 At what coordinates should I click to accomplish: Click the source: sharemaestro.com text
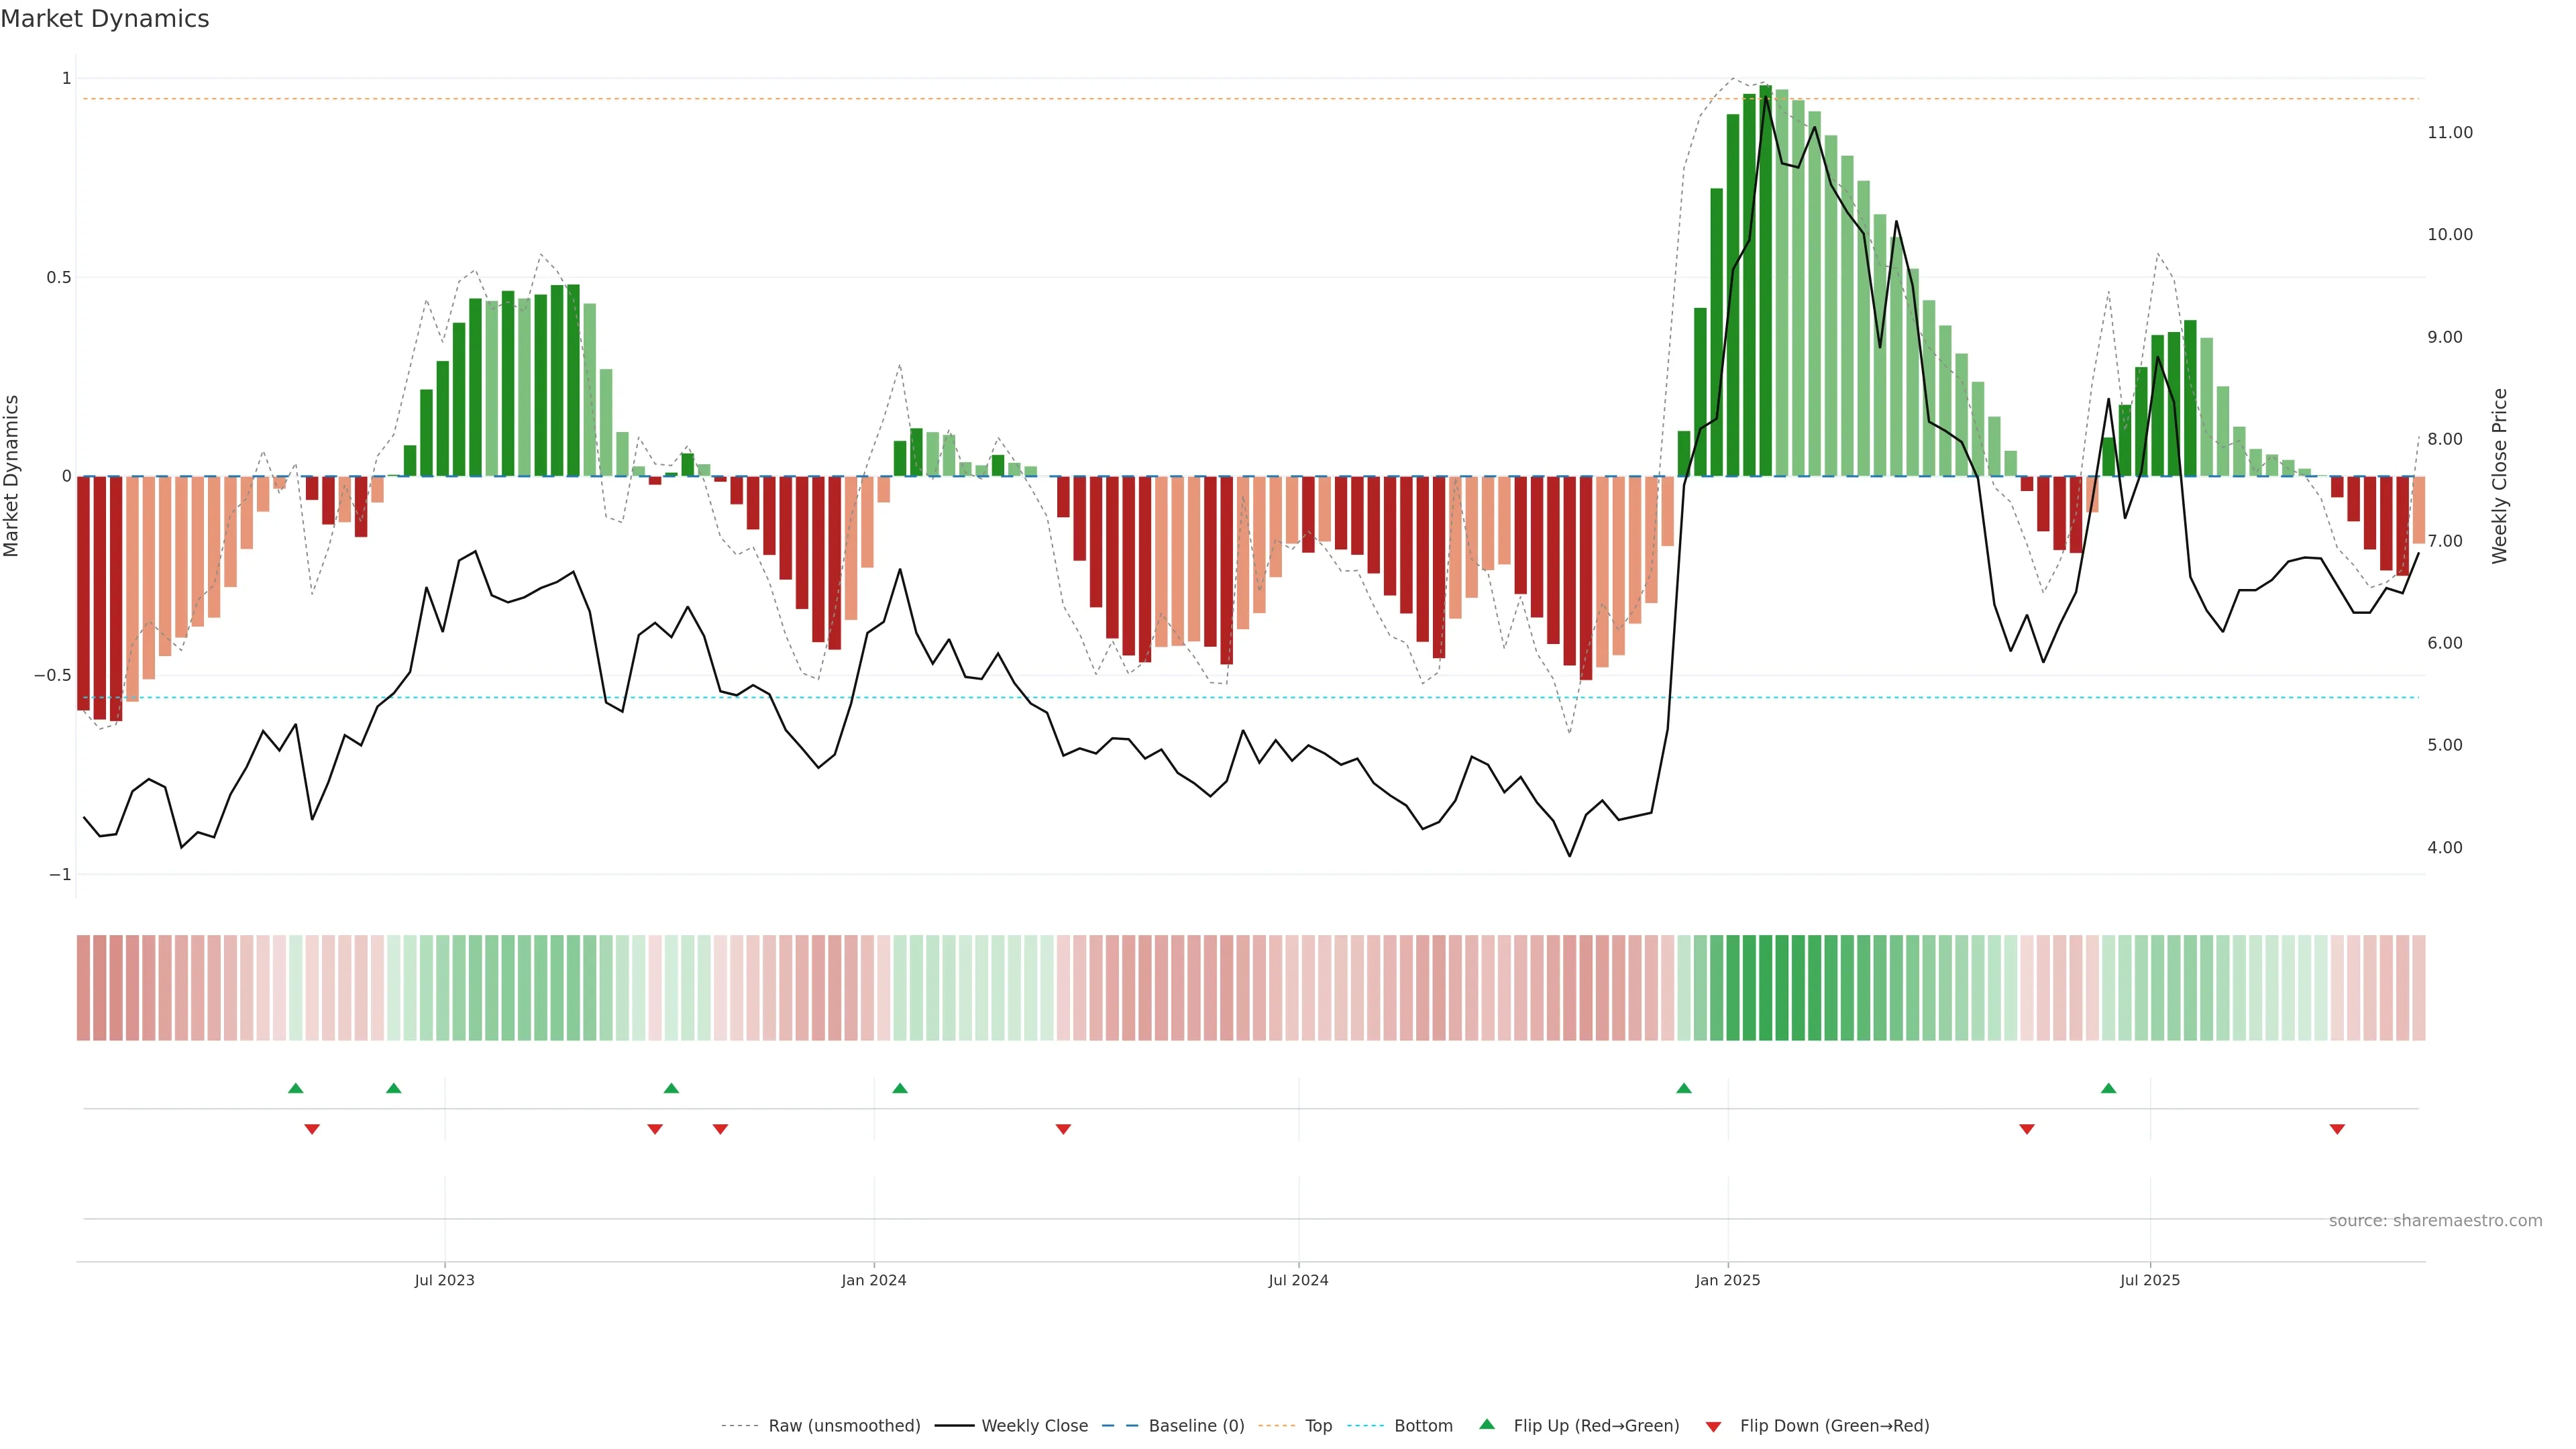pos(2435,1221)
